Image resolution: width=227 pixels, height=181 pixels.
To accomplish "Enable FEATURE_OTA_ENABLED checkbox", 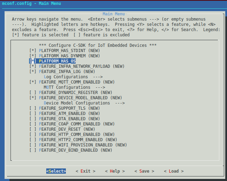I will point(33,119).
